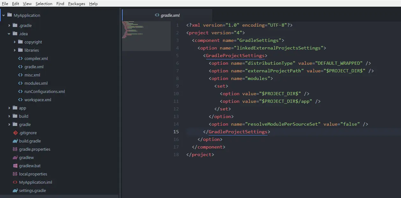Image resolution: width=401 pixels, height=198 pixels.
Task: Click the libraries folder icon
Action: pyautogui.click(x=20, y=50)
